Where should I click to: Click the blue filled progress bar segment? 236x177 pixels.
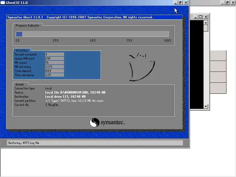tap(19, 34)
